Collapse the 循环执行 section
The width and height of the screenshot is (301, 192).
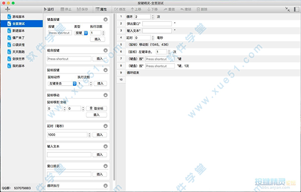105,185
